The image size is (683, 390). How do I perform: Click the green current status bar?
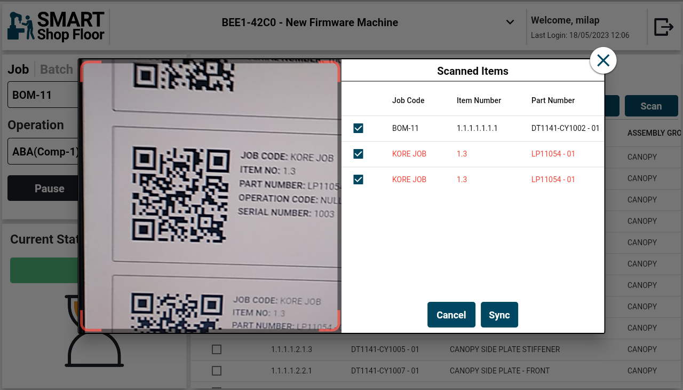(44, 270)
